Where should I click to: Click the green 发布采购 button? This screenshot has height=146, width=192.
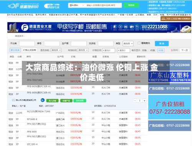80,101
